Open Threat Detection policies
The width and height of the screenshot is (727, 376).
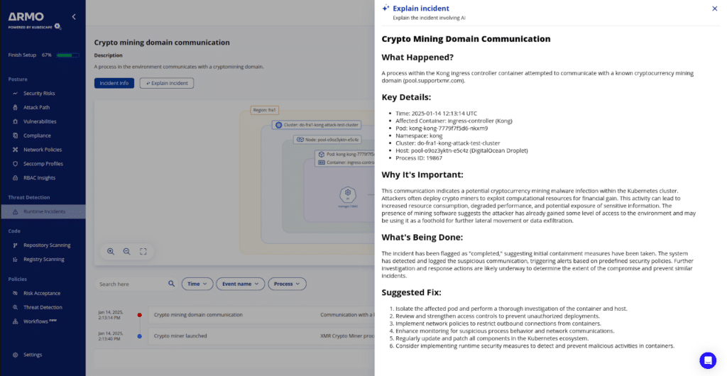(43, 307)
